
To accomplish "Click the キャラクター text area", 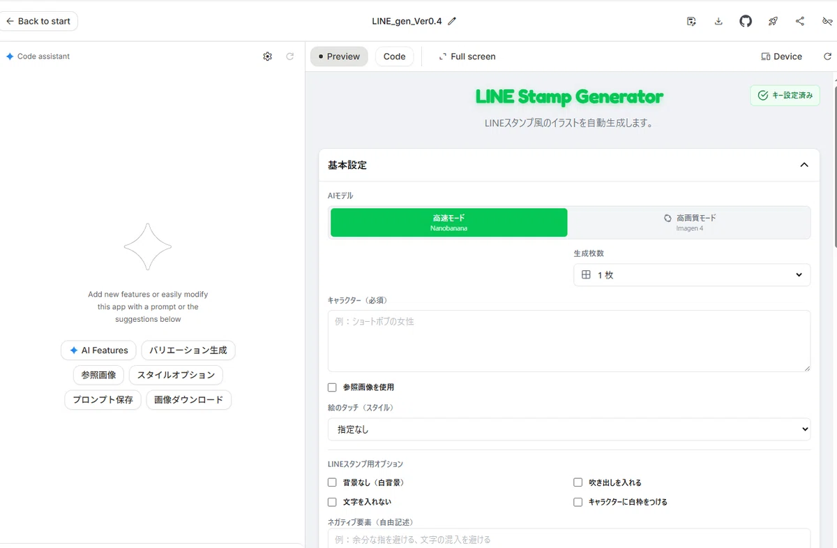I will pos(569,341).
